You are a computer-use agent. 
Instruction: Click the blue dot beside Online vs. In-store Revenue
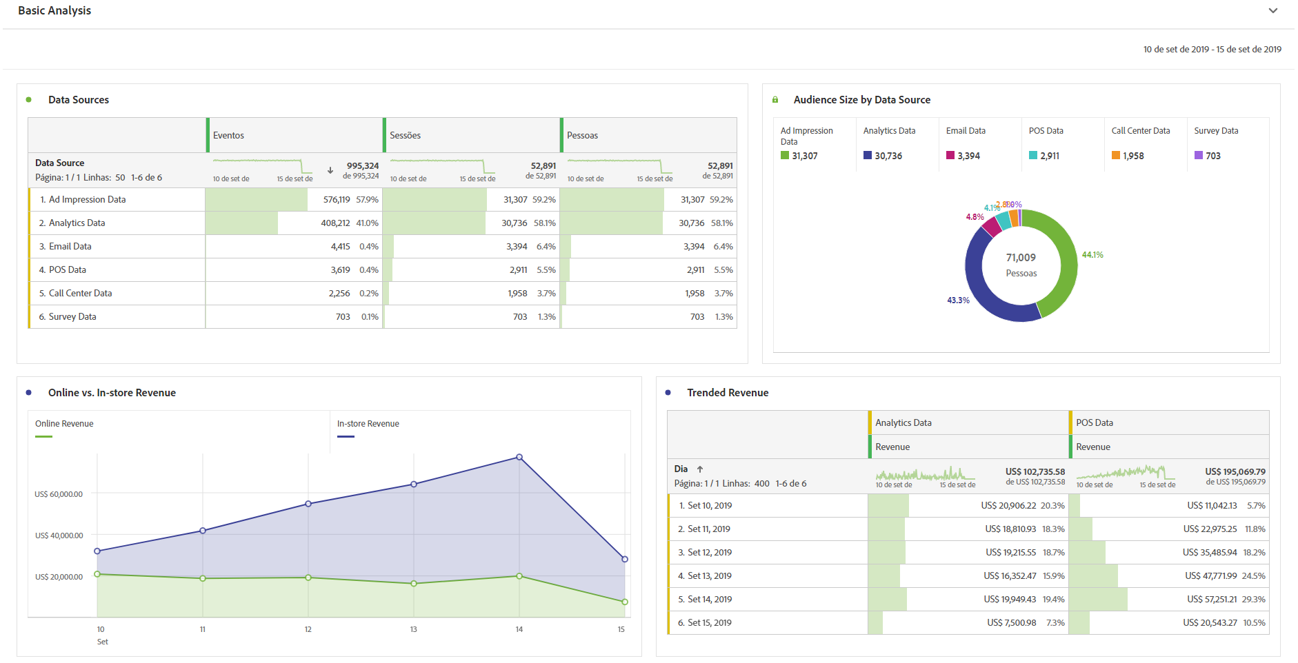tap(28, 393)
